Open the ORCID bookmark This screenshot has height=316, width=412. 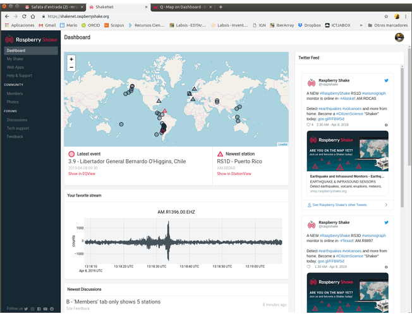point(90,25)
